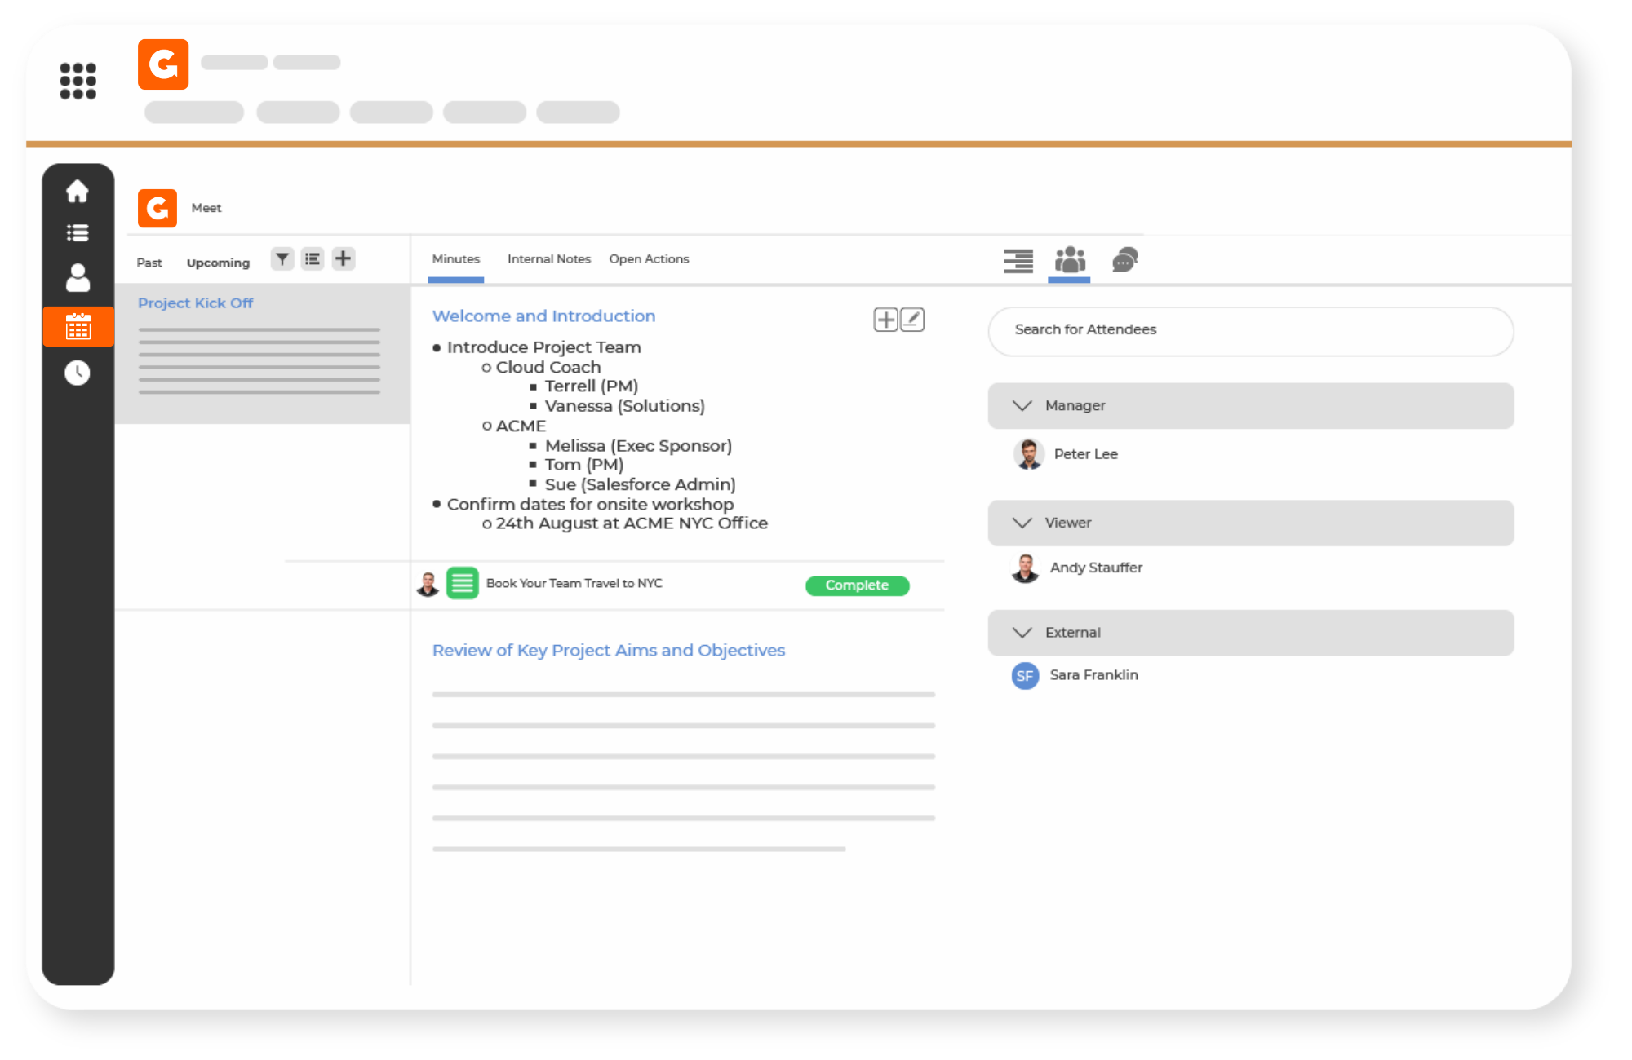Click the Terrell (PM) line
This screenshot has height=1060, width=1632.
pyautogui.click(x=592, y=386)
